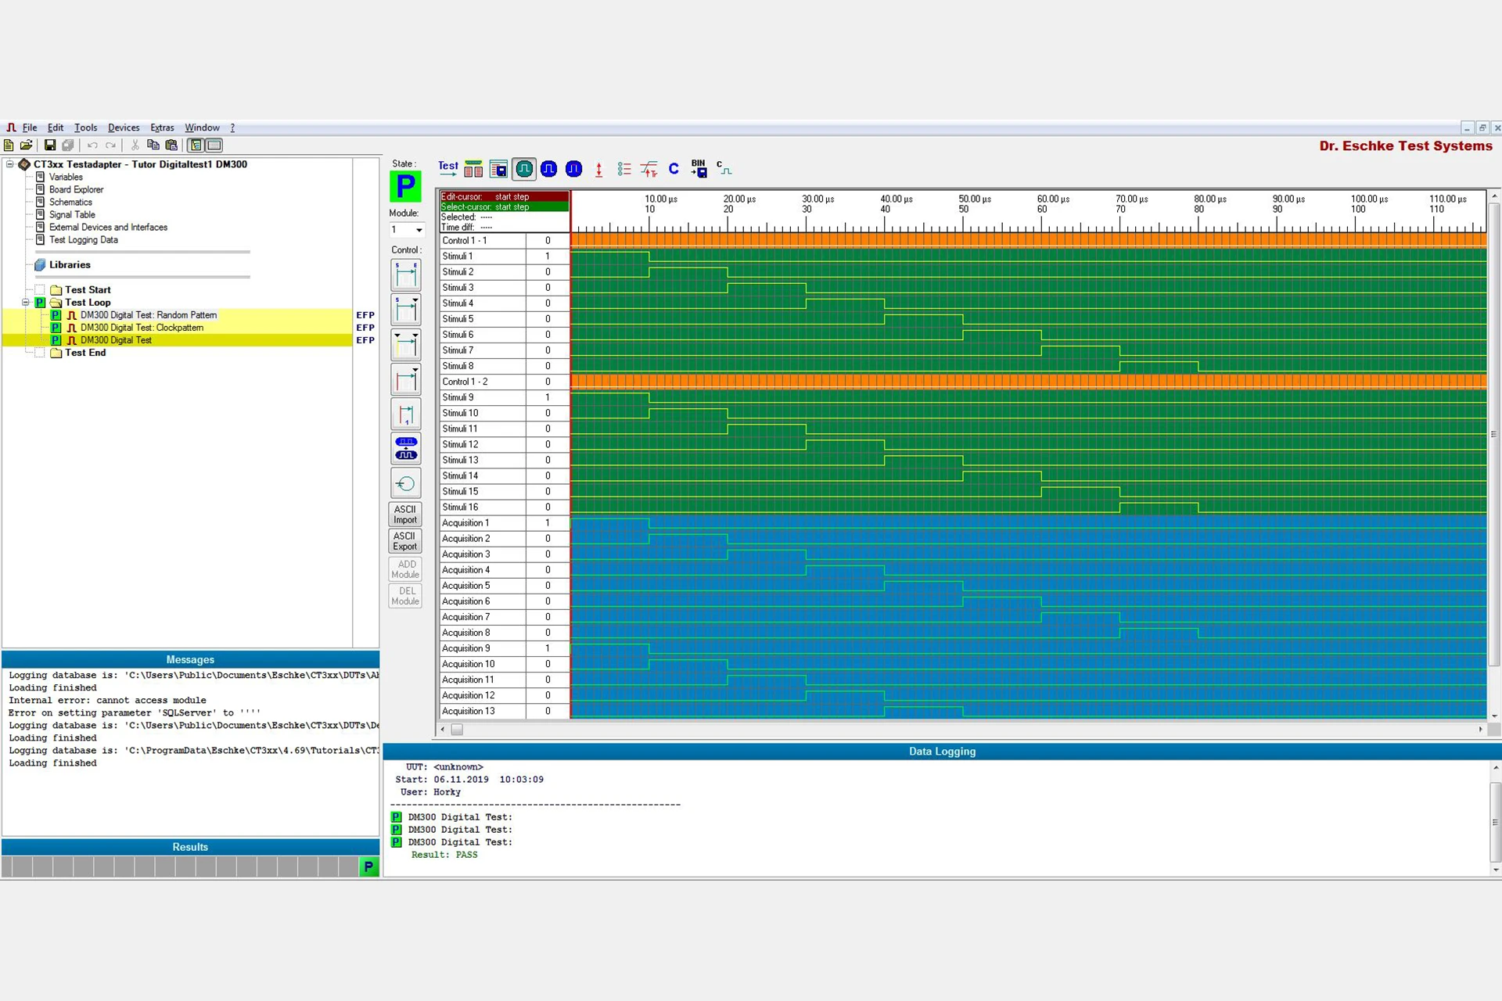Click the red vertical double-arrow icon
Image resolution: width=1502 pixels, height=1001 pixels.
point(599,169)
